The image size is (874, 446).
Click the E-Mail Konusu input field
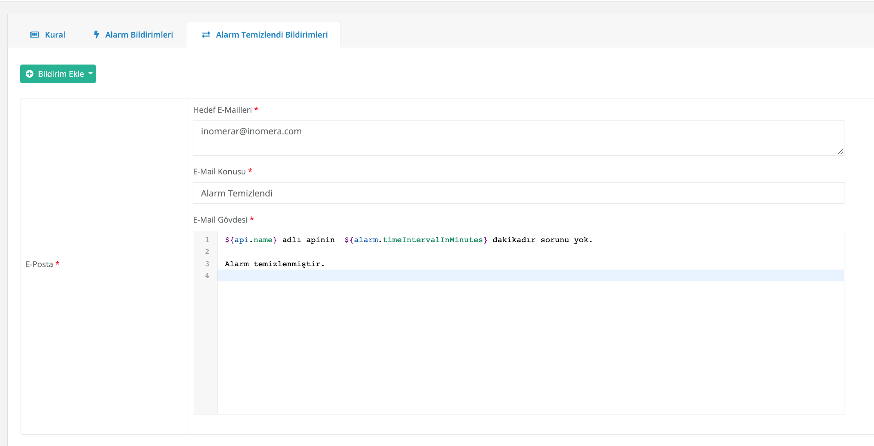[519, 193]
